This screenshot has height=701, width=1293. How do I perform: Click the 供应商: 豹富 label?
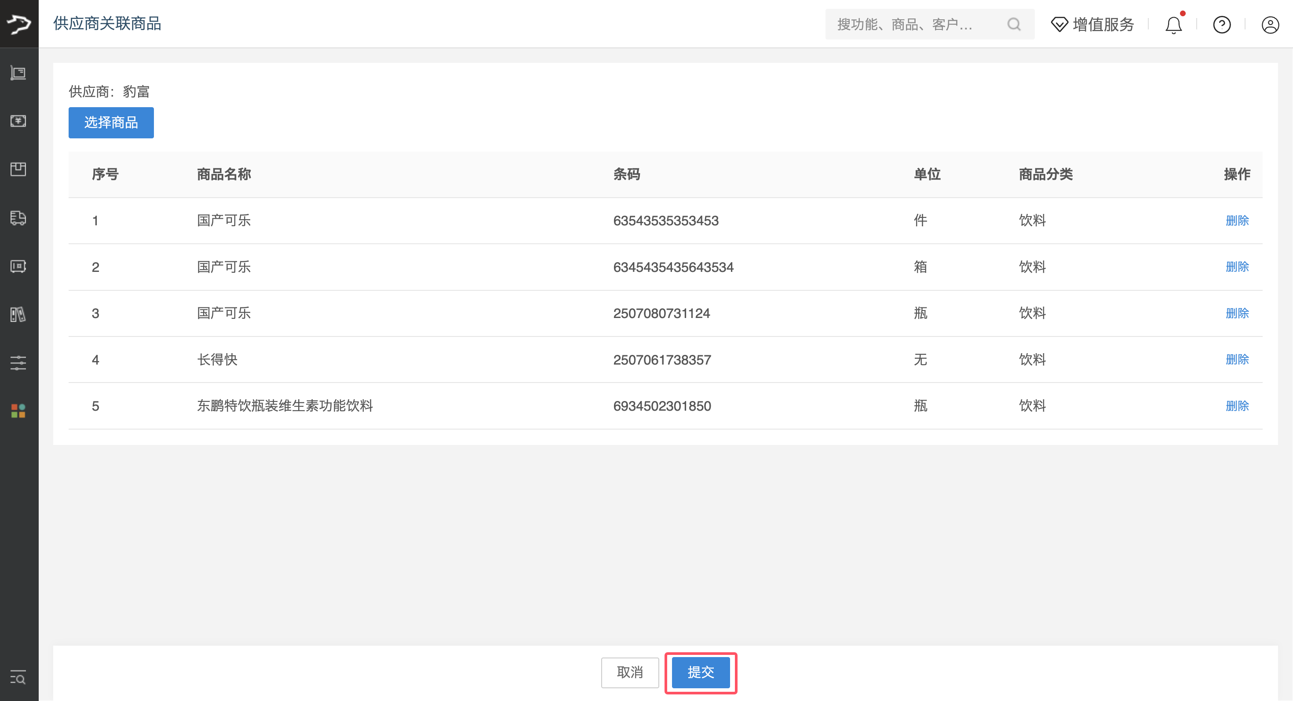click(x=109, y=92)
